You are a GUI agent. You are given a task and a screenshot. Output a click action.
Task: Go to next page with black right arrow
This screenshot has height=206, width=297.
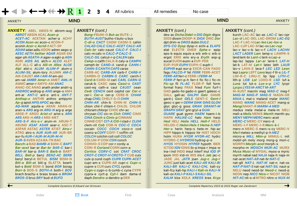click(43, 12)
